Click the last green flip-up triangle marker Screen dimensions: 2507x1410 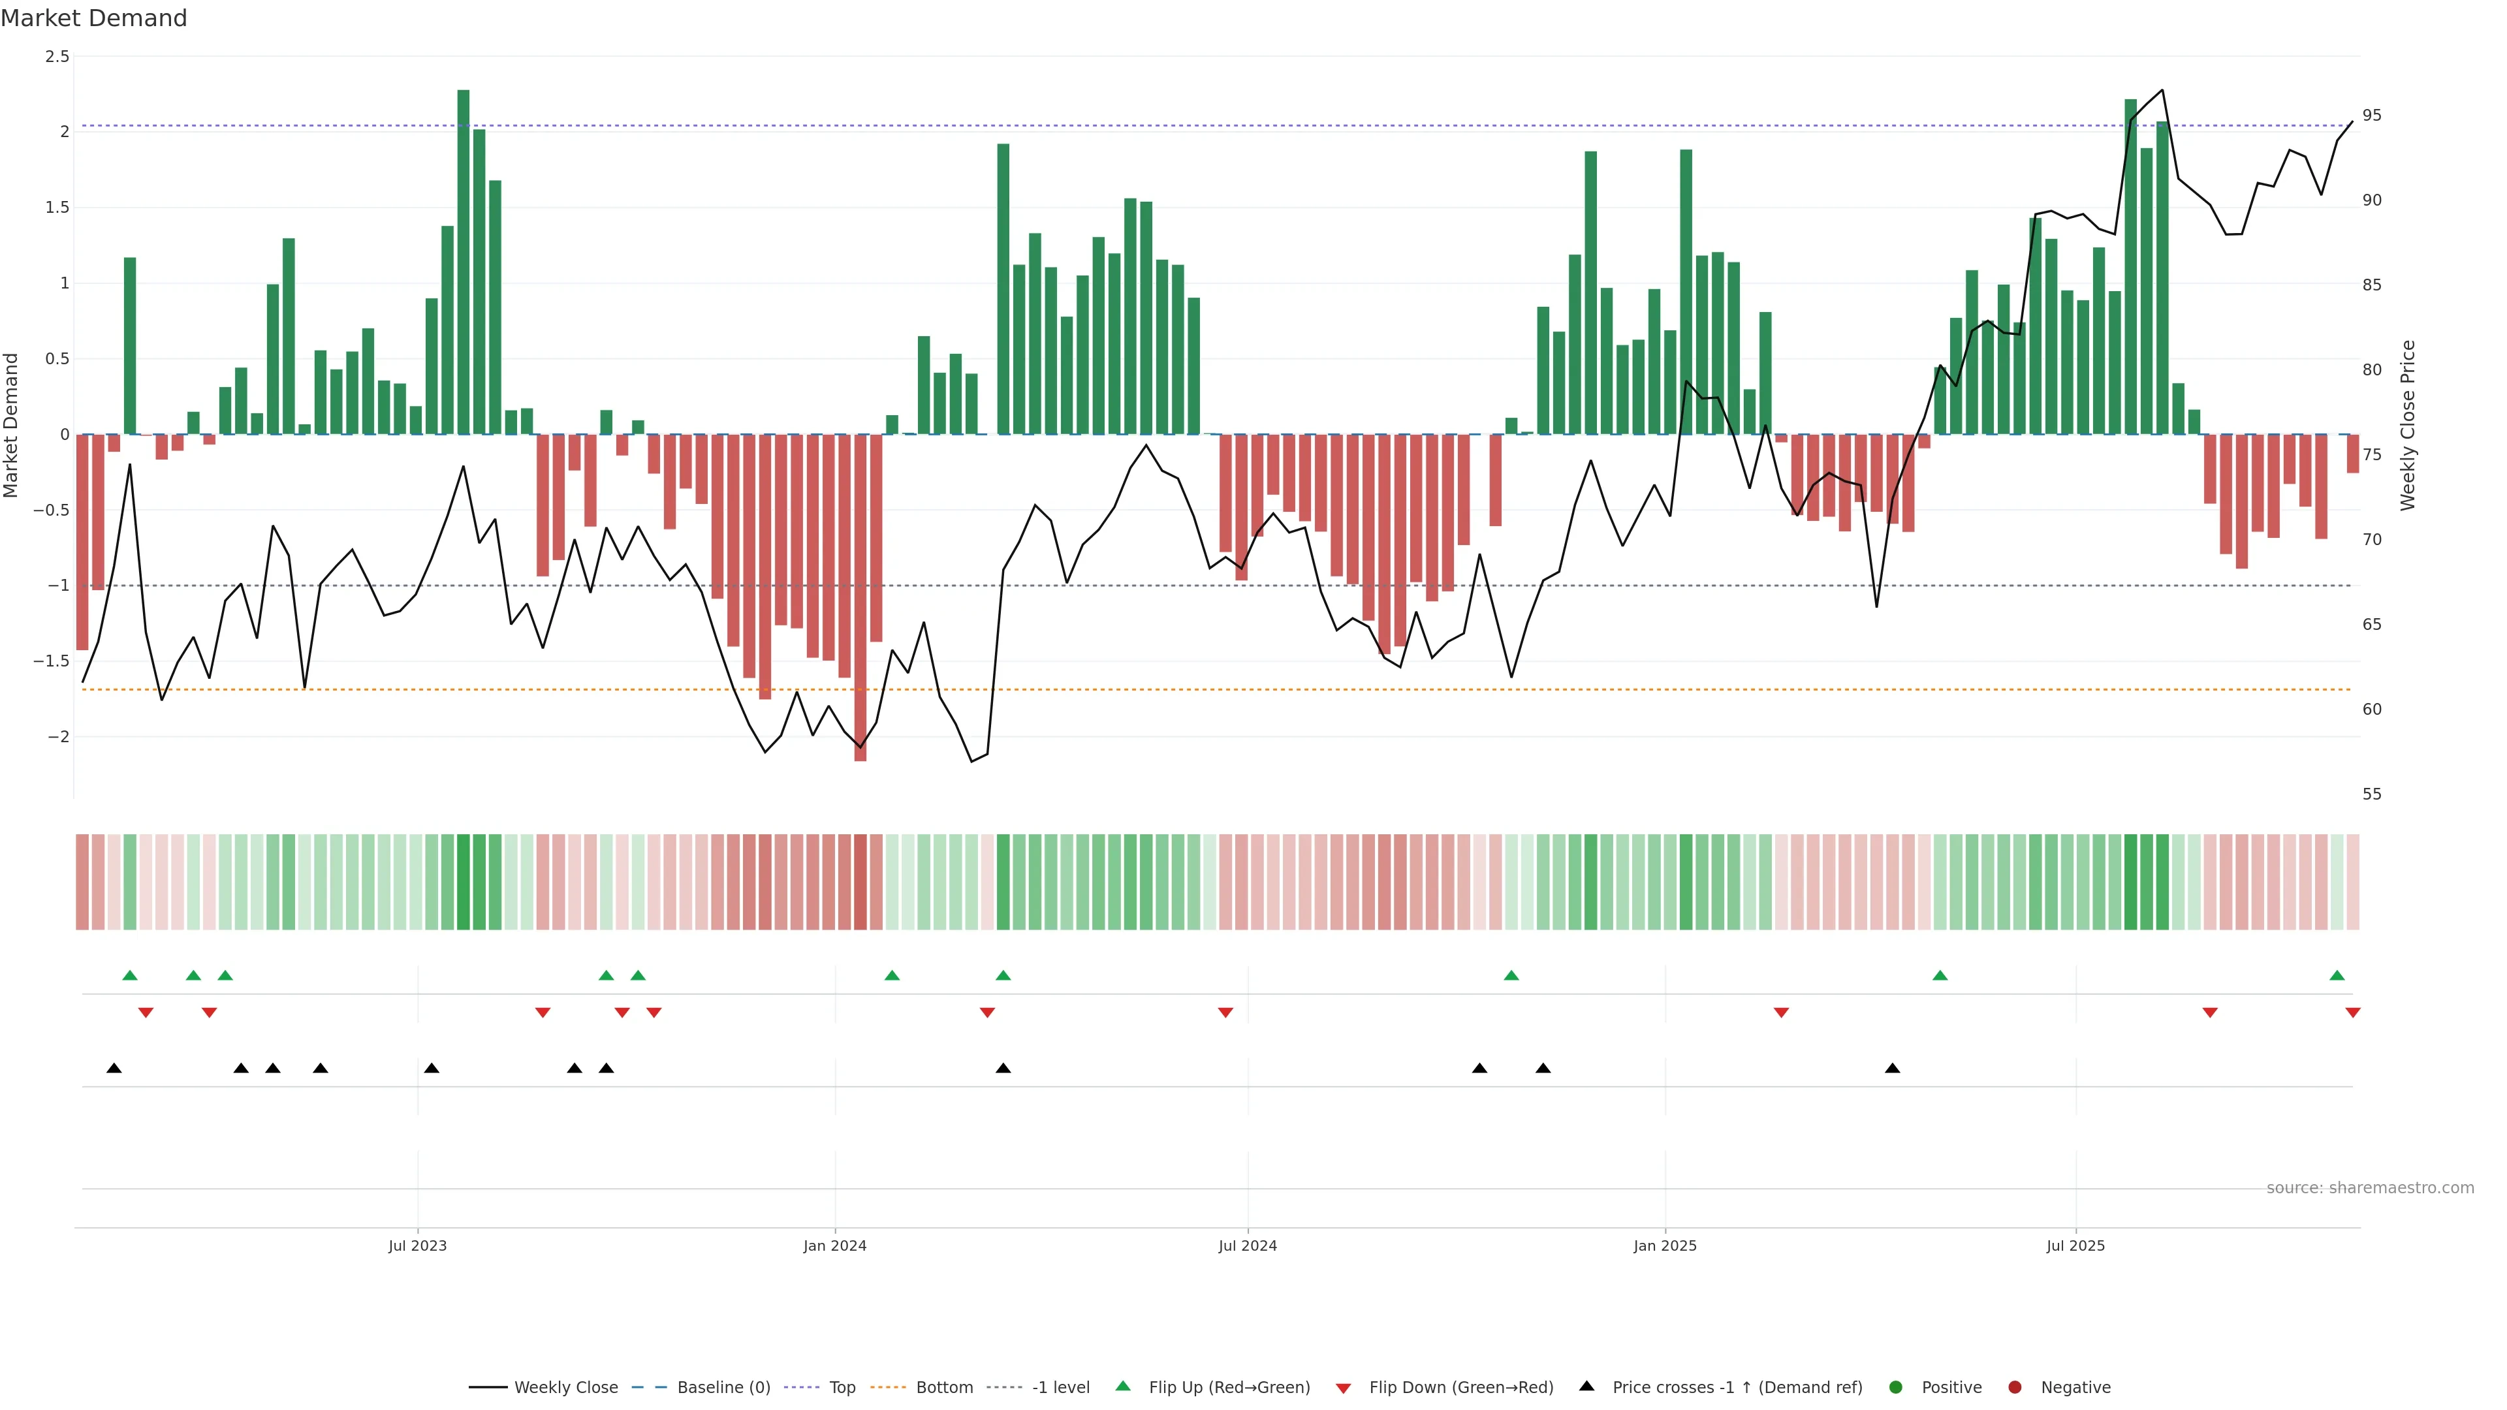2337,975
